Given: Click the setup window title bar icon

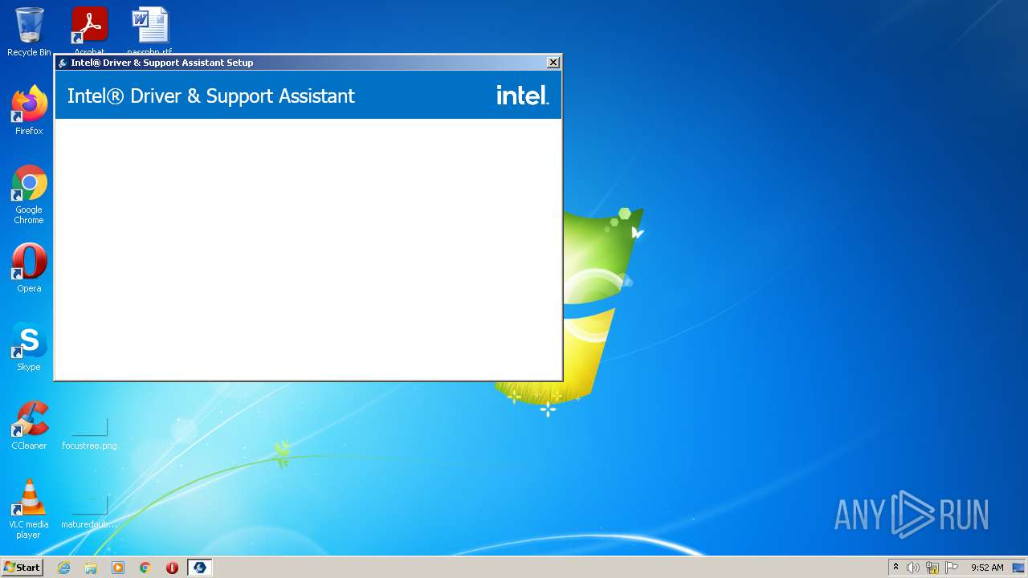Looking at the screenshot, I should 63,63.
